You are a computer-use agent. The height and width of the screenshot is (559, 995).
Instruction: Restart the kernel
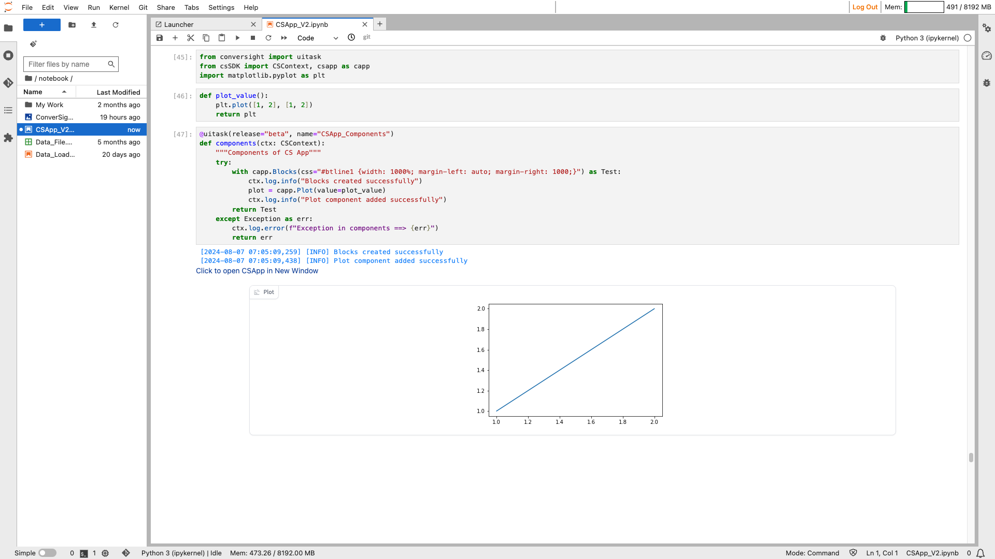click(x=268, y=38)
